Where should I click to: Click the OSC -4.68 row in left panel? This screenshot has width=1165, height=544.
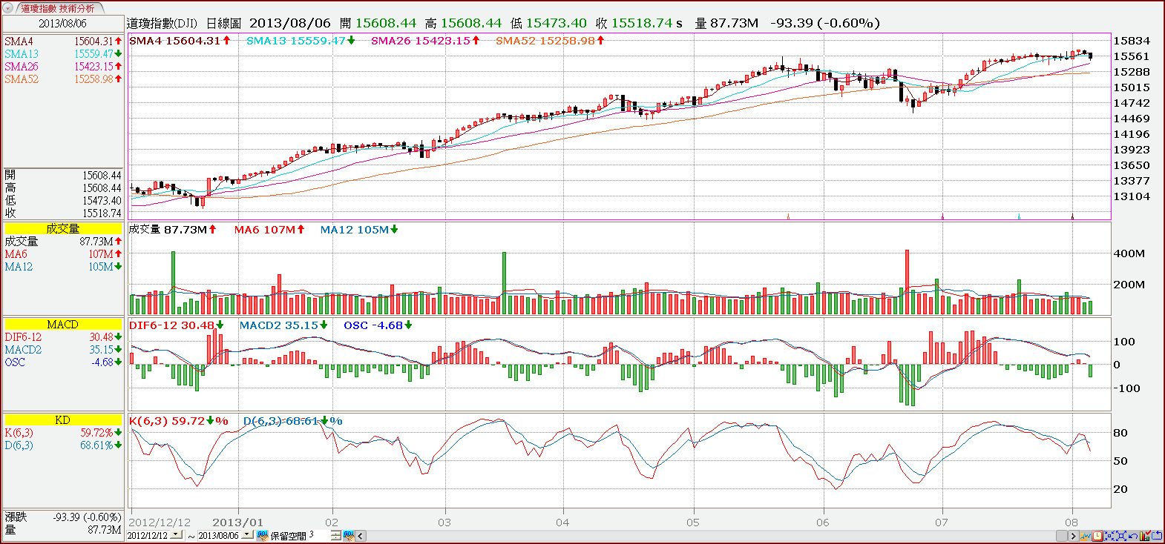[x=62, y=362]
